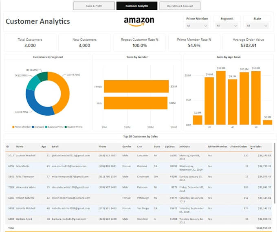Select the orange Prime Member donut slice

point(65,92)
